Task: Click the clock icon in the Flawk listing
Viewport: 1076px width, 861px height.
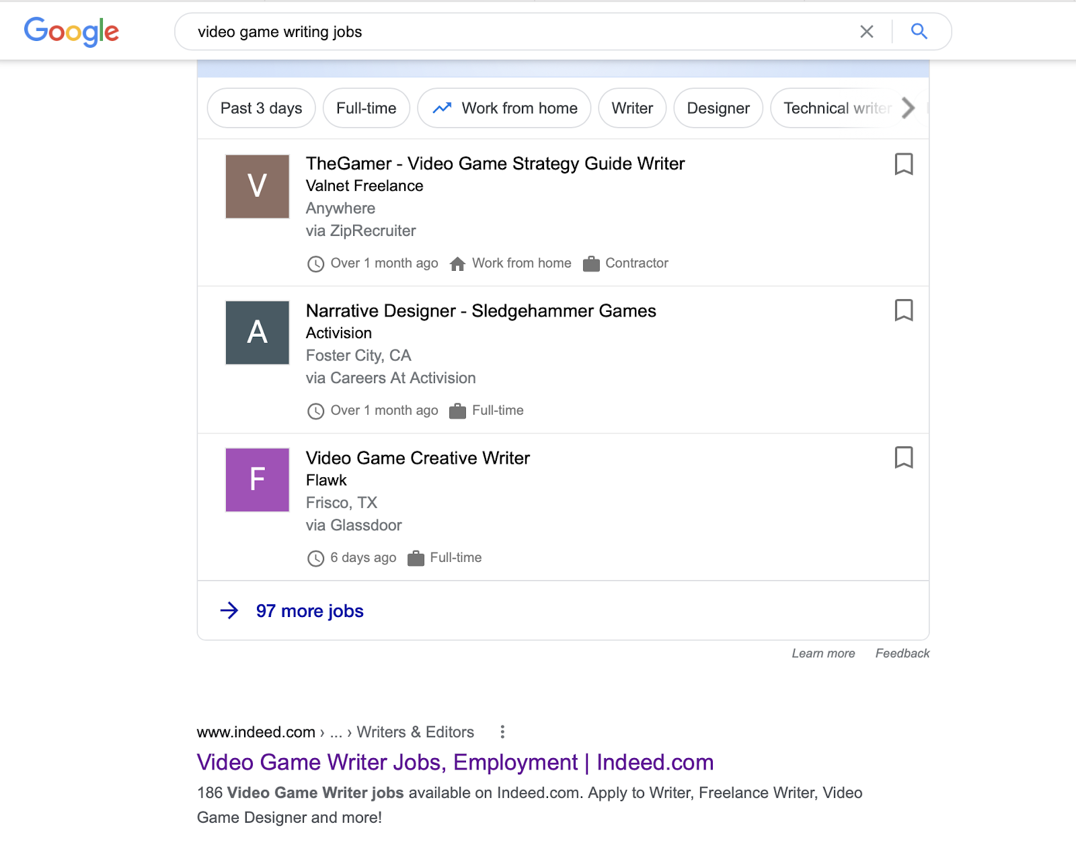Action: coord(315,559)
